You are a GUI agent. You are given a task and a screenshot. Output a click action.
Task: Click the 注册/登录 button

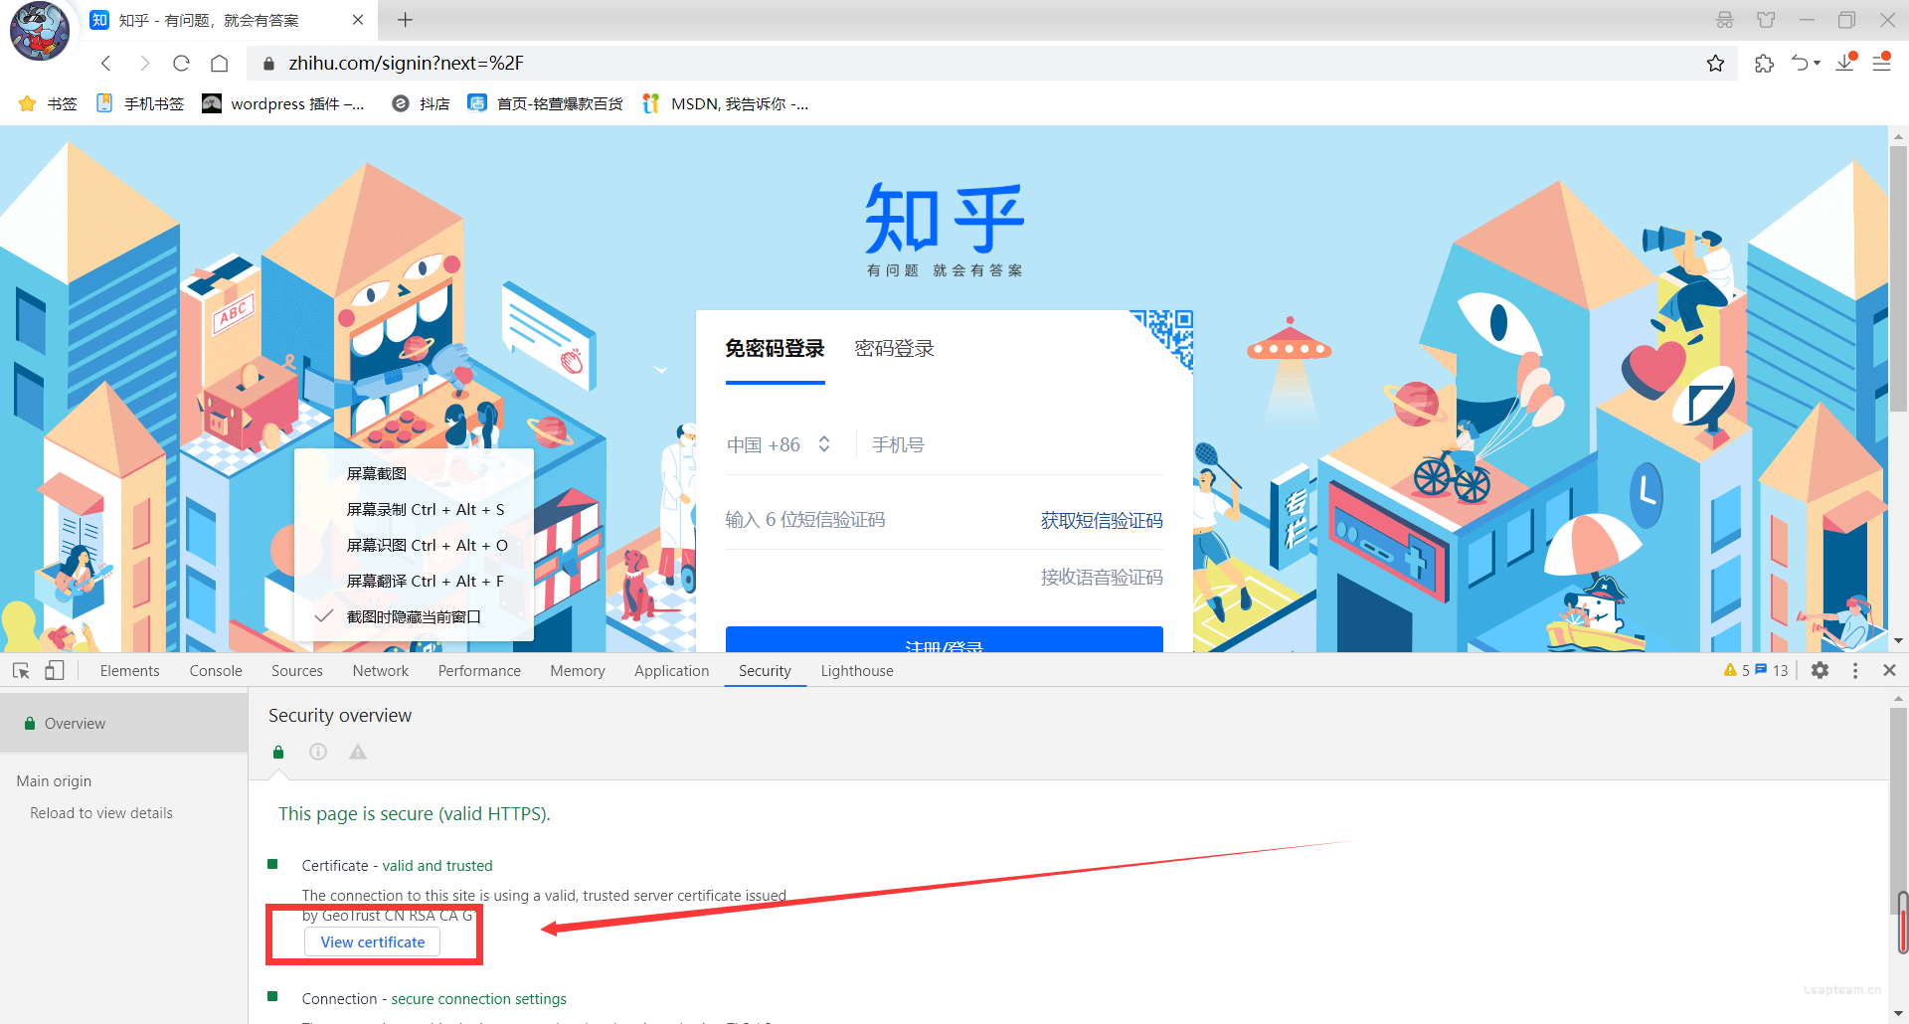[945, 639]
